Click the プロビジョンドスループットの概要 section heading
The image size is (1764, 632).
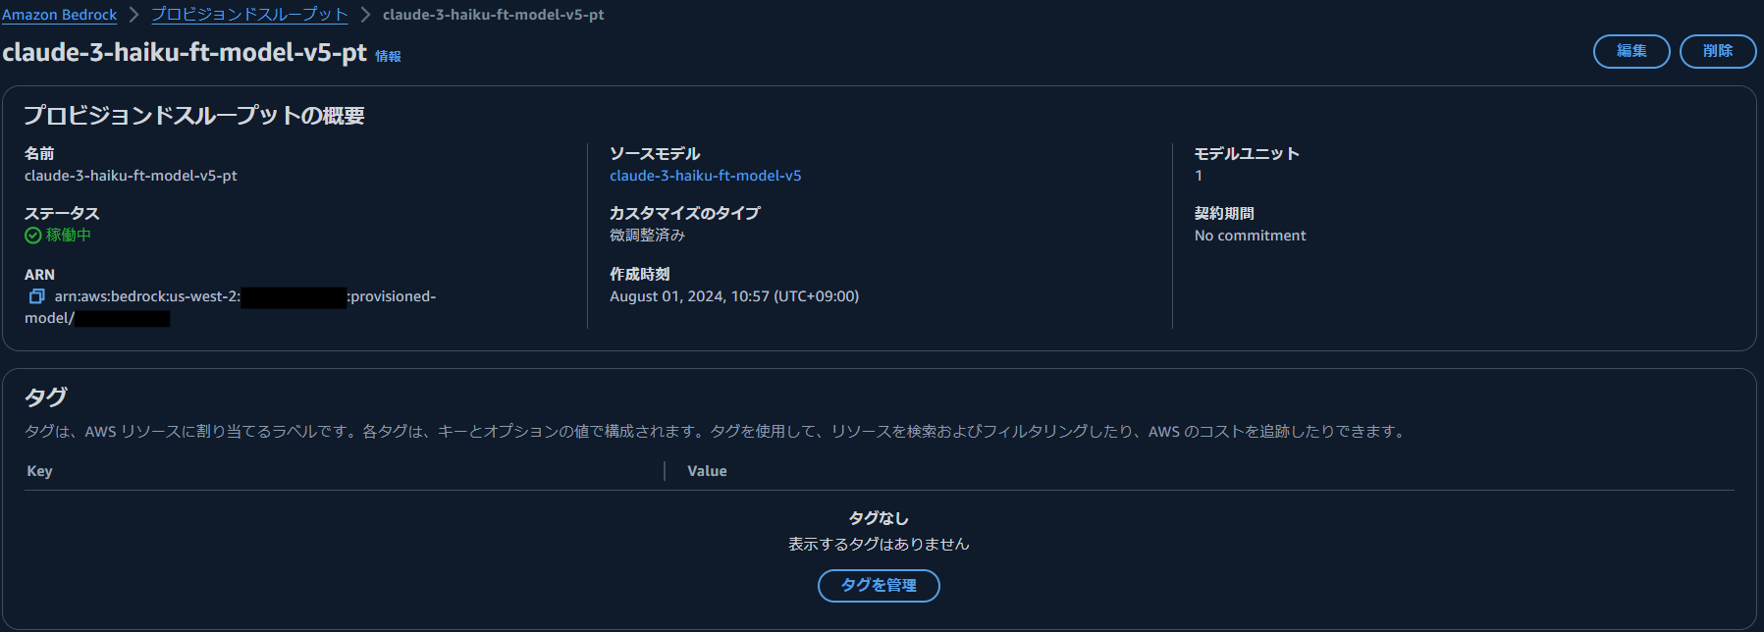pyautogui.click(x=194, y=115)
